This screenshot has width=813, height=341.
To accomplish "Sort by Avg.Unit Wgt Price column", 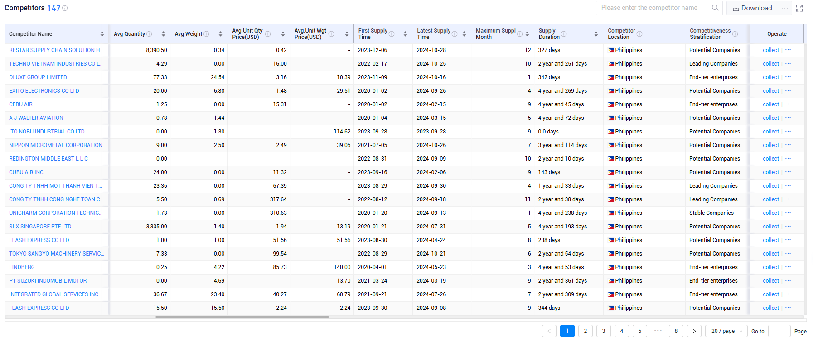I will click(x=347, y=34).
